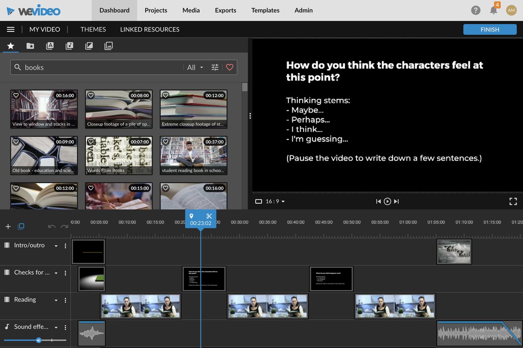Viewport: 523px width, 348px height.
Task: Play the preview video
Action: pos(387,201)
